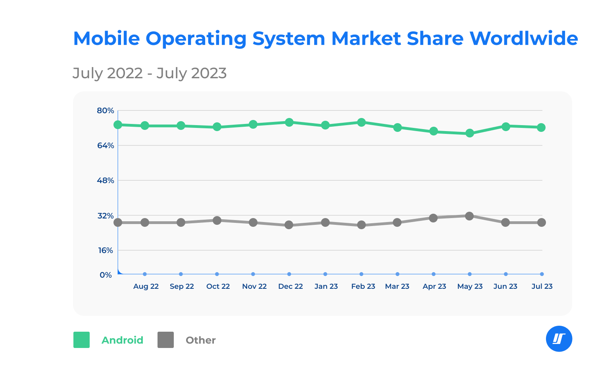
Task: Click the blue company logo icon
Action: 559,338
